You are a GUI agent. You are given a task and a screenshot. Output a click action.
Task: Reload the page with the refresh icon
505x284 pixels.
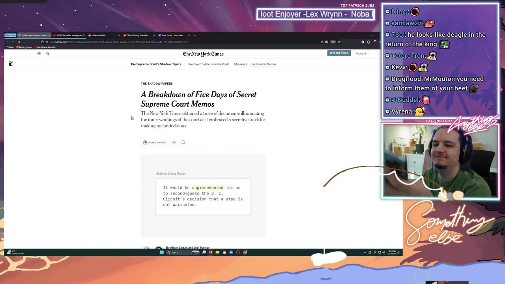(x=19, y=42)
